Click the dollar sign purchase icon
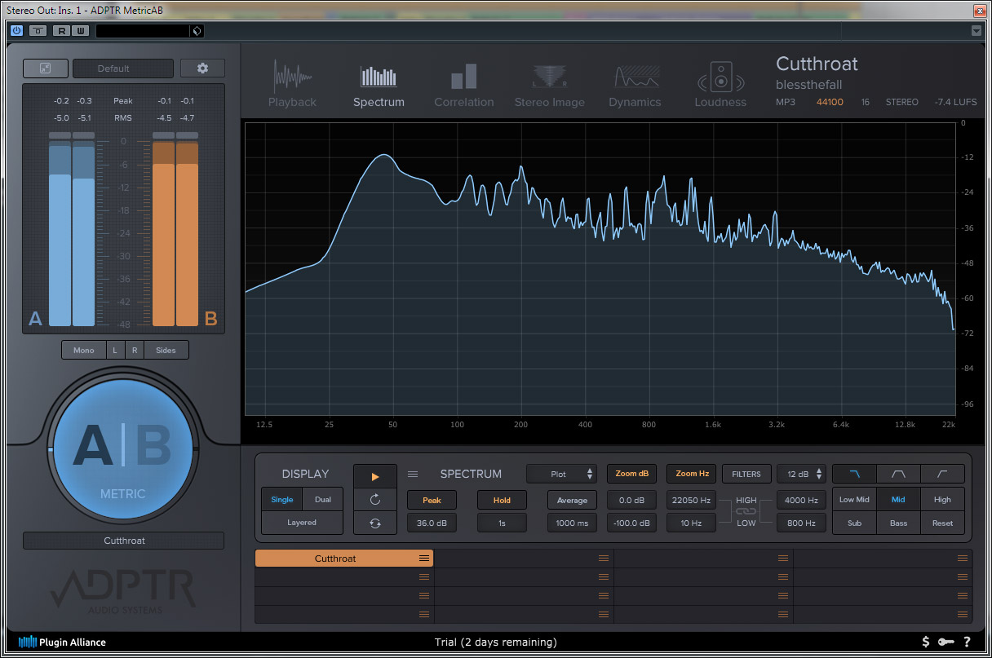 [926, 643]
